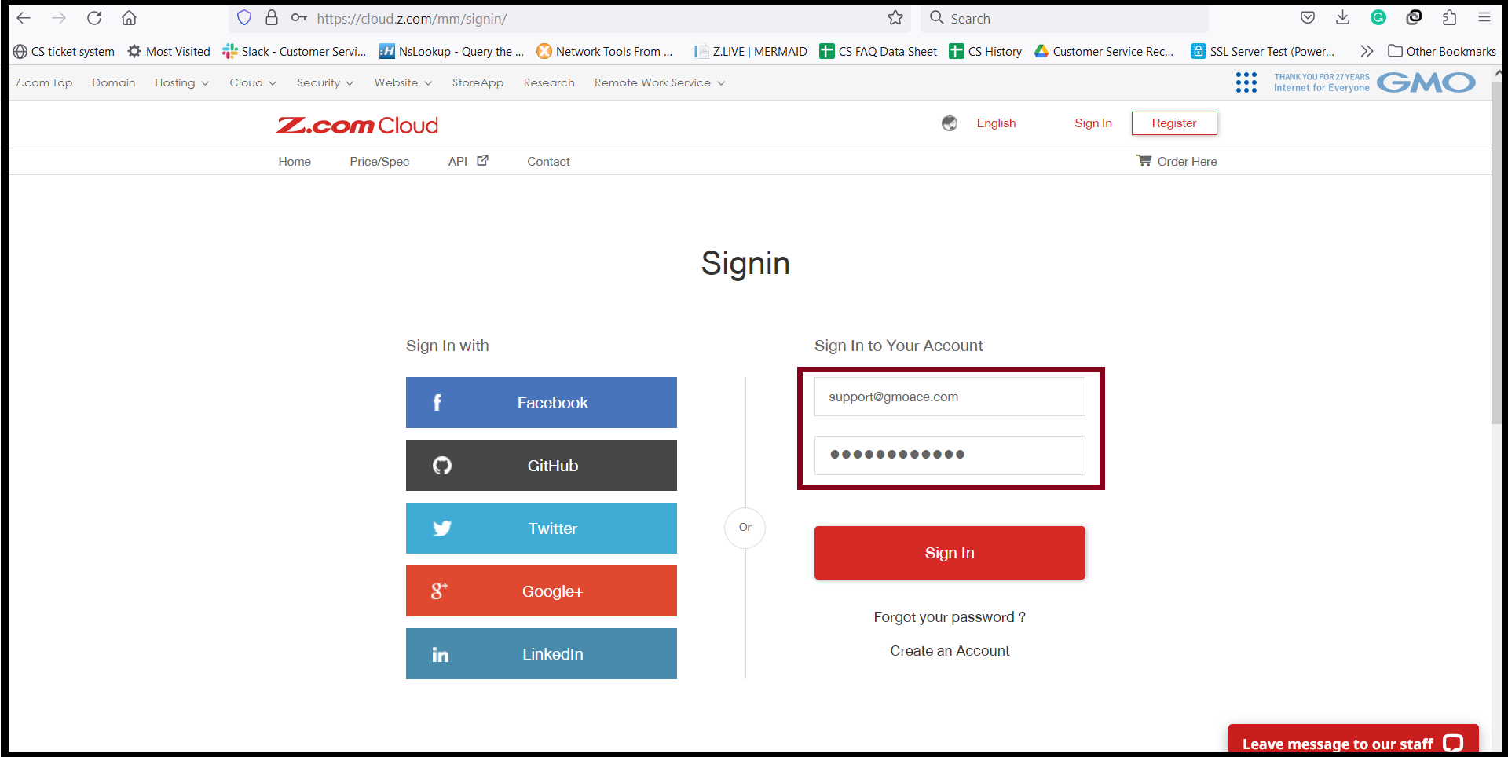Open the browser home icon

tap(129, 18)
